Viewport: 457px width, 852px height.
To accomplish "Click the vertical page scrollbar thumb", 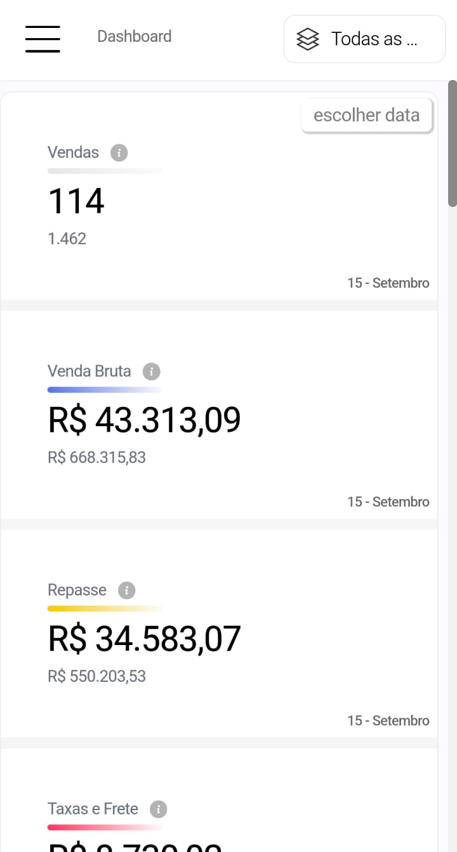I will pyautogui.click(x=452, y=143).
